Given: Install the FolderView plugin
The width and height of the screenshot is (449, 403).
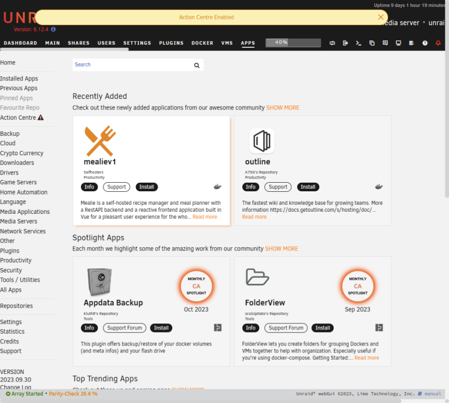Looking at the screenshot, I should tap(322, 328).
